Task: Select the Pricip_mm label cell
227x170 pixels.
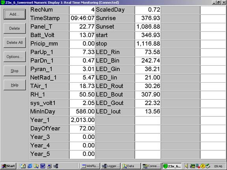Action: pyautogui.click(x=50, y=44)
